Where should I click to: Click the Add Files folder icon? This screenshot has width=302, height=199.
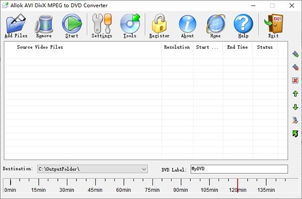click(x=16, y=23)
